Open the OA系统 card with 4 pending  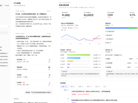click(x=33, y=83)
